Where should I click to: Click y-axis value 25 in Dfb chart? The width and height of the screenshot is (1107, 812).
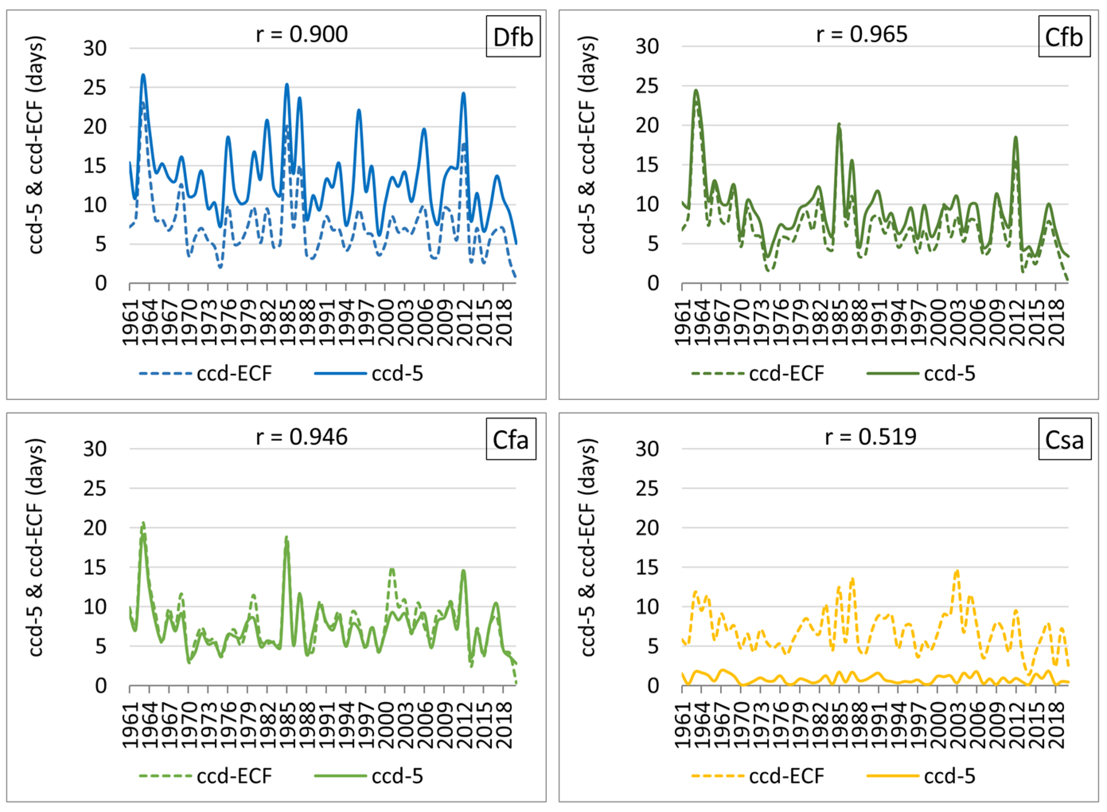[x=95, y=88]
